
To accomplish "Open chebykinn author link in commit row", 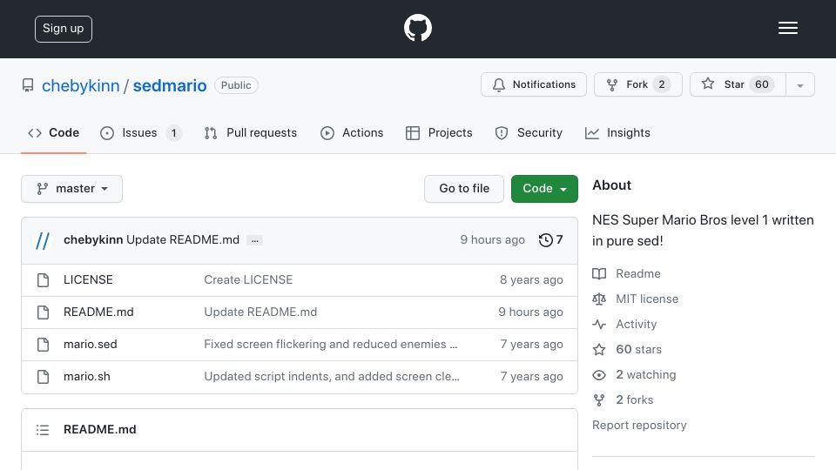I will pyautogui.click(x=93, y=240).
